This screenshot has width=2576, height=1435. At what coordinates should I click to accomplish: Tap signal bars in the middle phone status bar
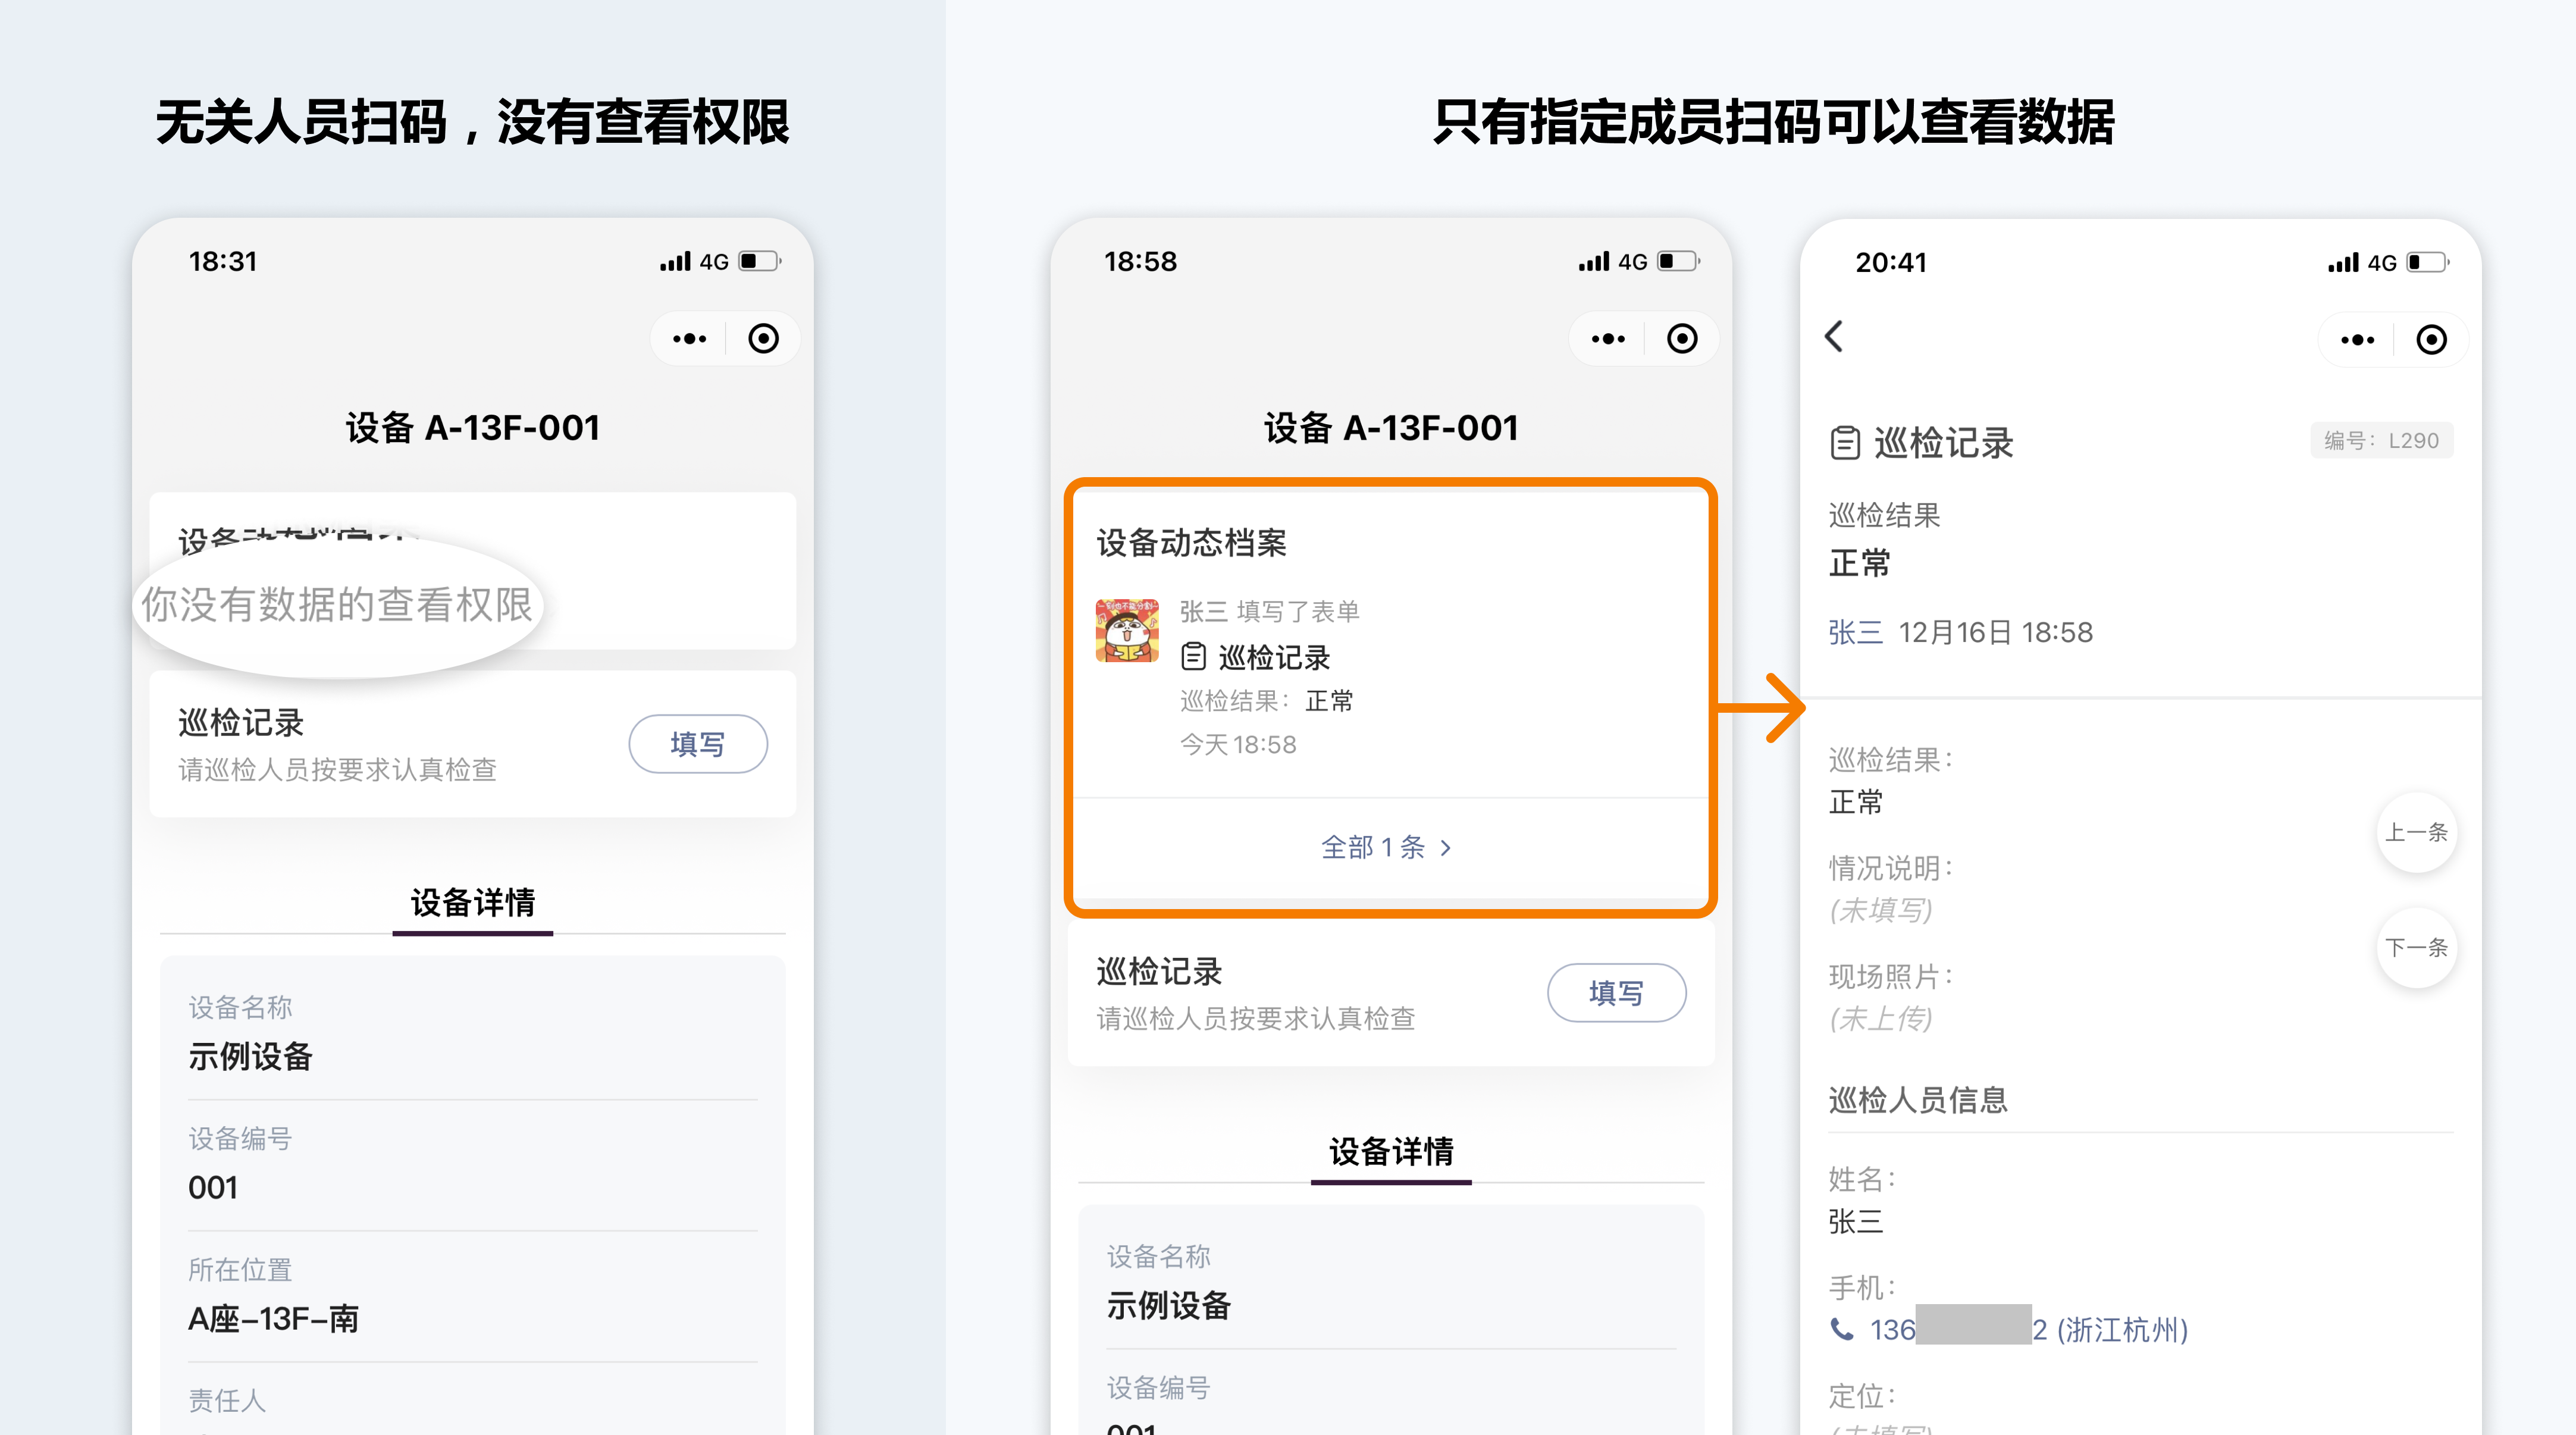[x=1594, y=261]
